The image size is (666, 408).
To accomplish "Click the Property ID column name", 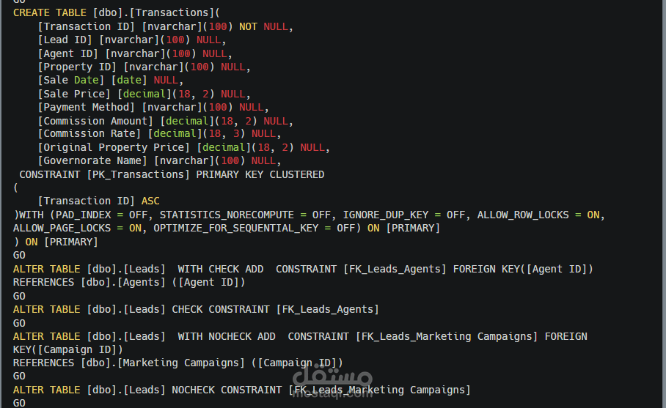I will [x=77, y=67].
